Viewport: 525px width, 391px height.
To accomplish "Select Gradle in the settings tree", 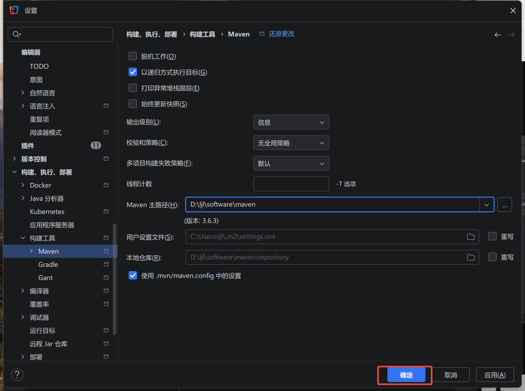I will click(48, 264).
